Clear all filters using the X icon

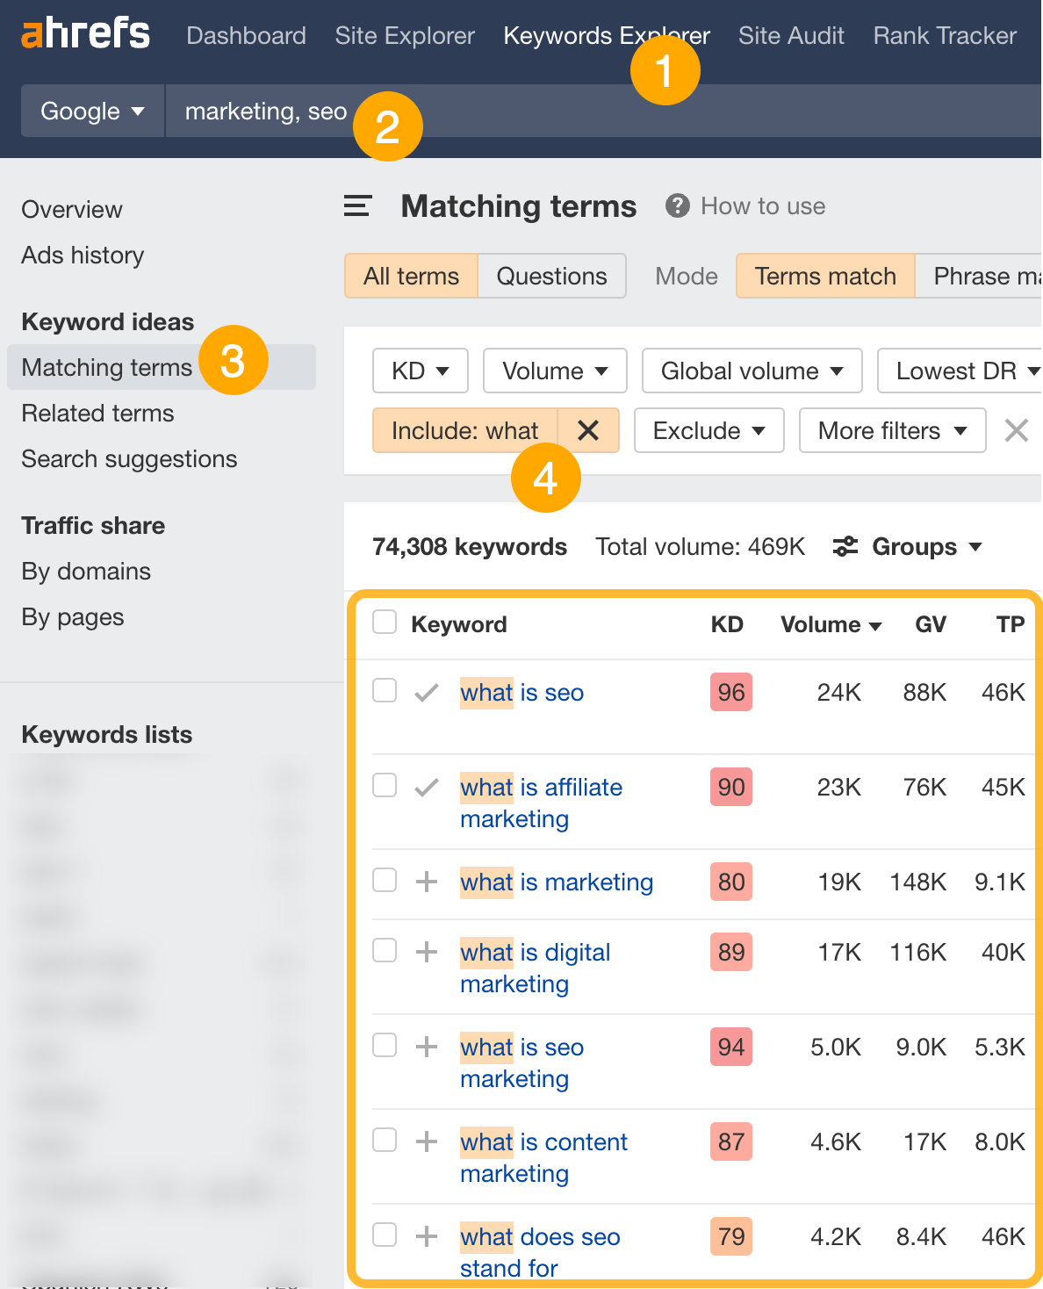(1016, 430)
